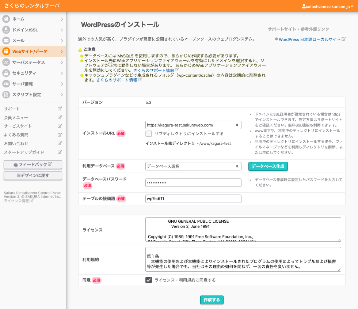Click the Home icon in sidebar
358x309 pixels.
(6, 19)
